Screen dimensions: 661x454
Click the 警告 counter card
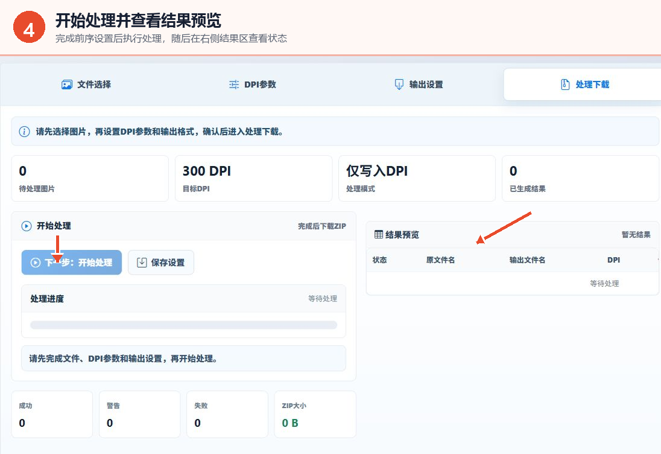tap(139, 414)
